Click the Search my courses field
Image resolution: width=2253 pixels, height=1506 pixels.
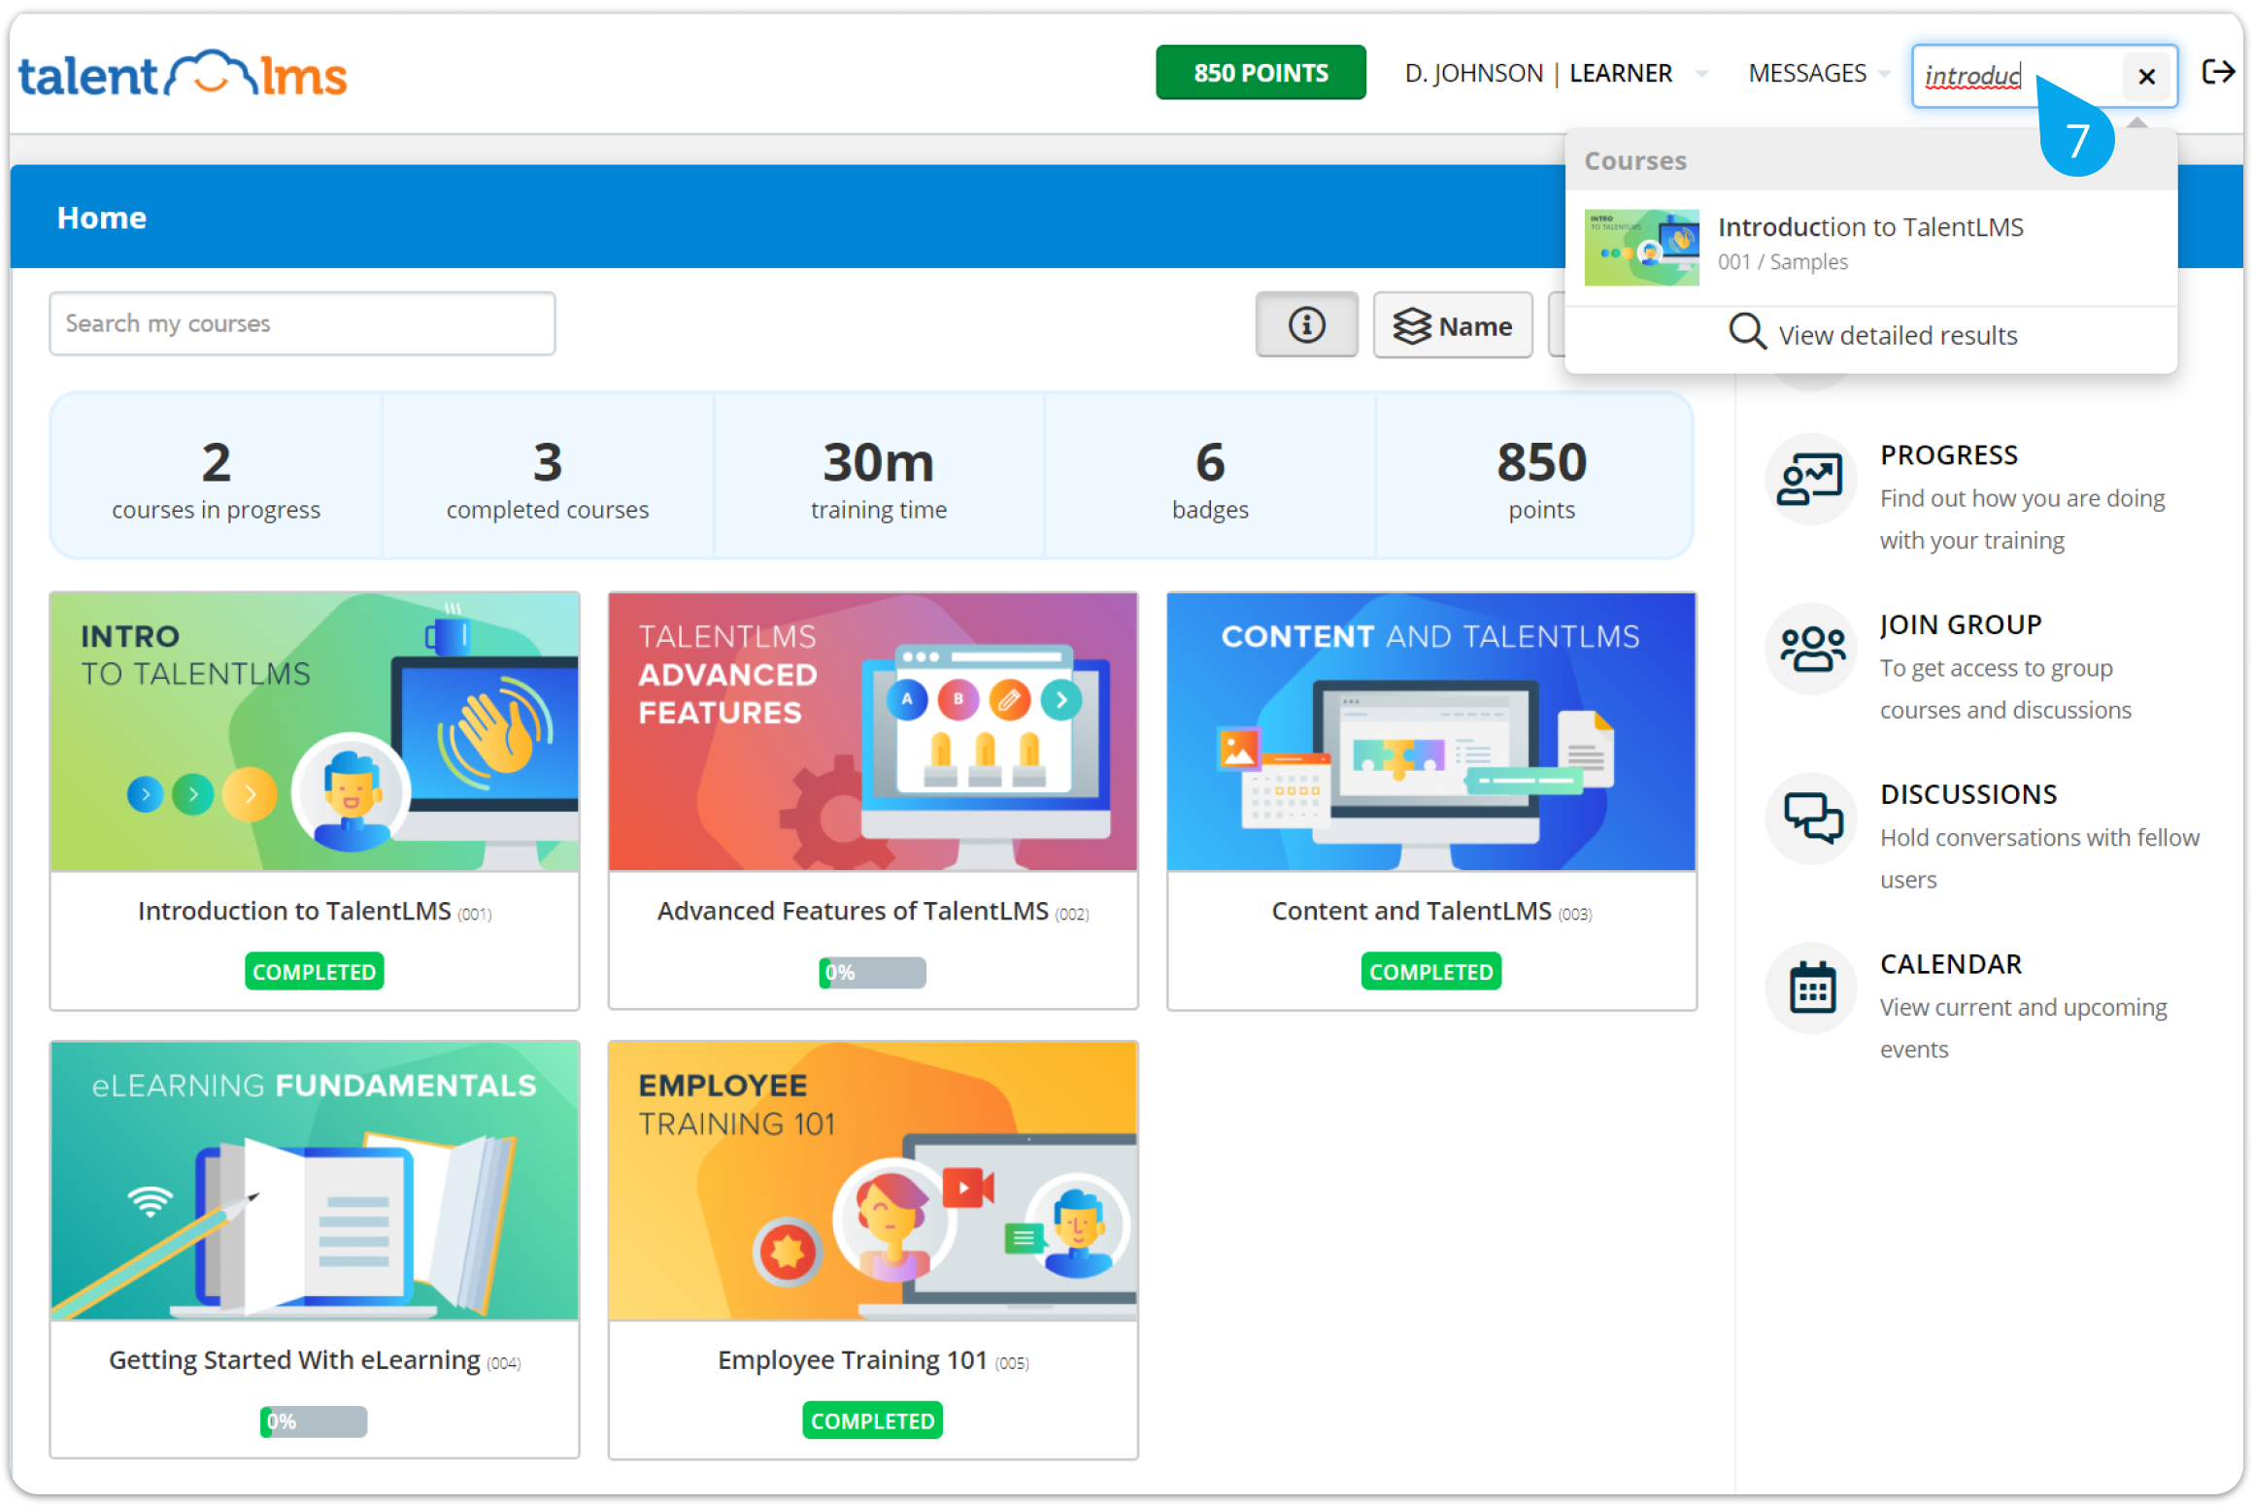tap(302, 323)
